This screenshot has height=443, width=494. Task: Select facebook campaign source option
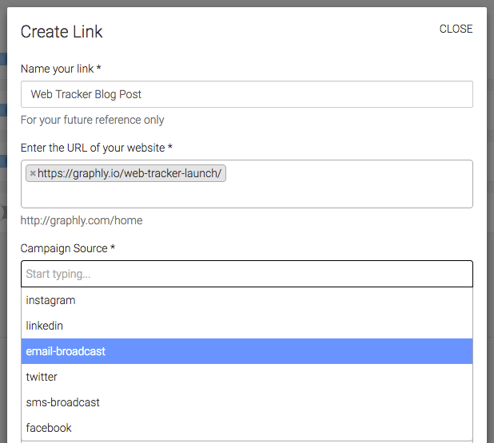(247, 428)
